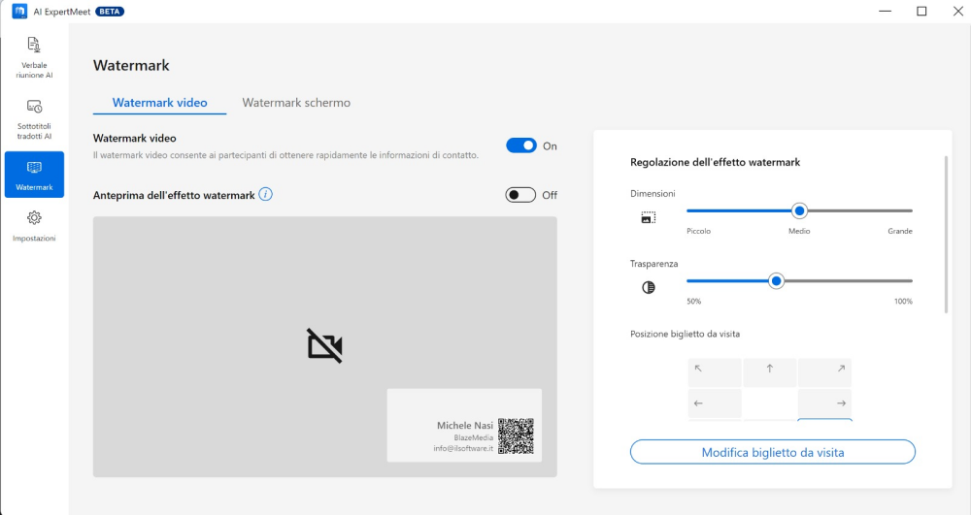
Task: Click Modifica biglietto da visita button
Action: tap(773, 452)
